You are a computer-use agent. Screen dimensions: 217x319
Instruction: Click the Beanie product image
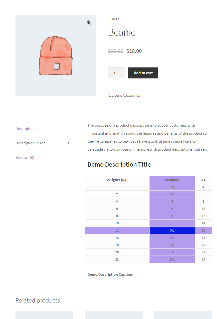(x=56, y=56)
